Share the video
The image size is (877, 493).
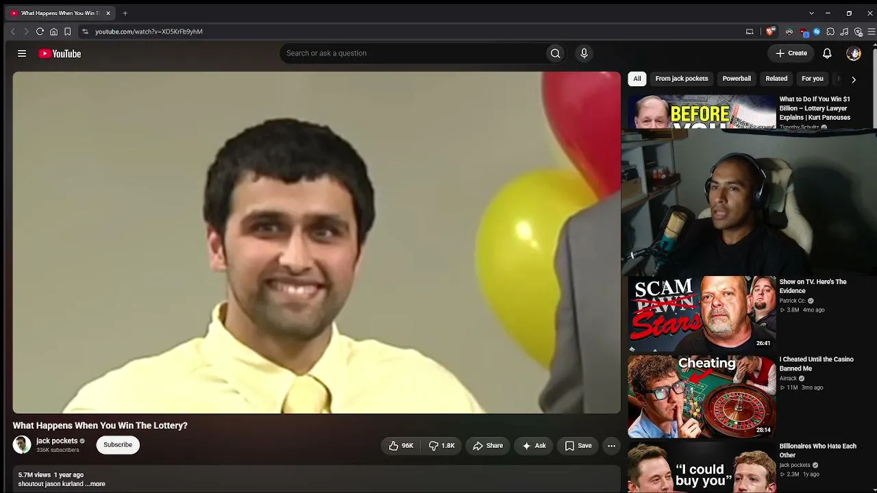click(x=488, y=446)
